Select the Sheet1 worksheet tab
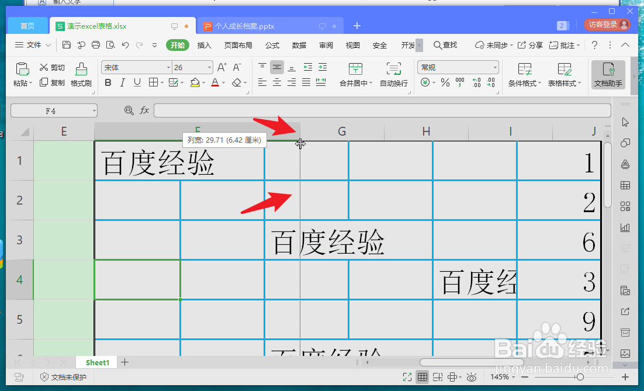Image resolution: width=644 pixels, height=391 pixels. point(98,362)
